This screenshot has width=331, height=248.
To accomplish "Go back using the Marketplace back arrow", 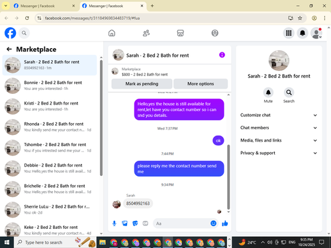I will (9, 49).
